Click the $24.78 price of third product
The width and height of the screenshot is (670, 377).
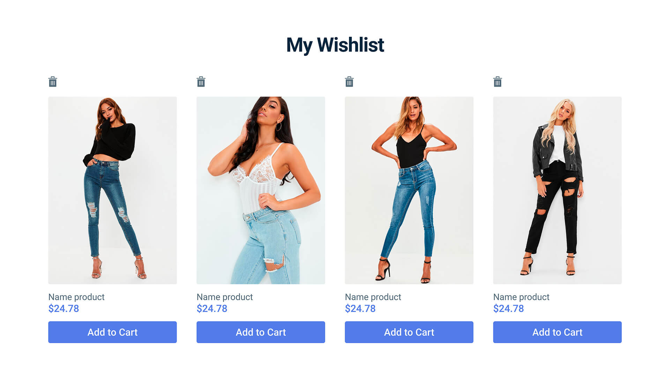(360, 309)
